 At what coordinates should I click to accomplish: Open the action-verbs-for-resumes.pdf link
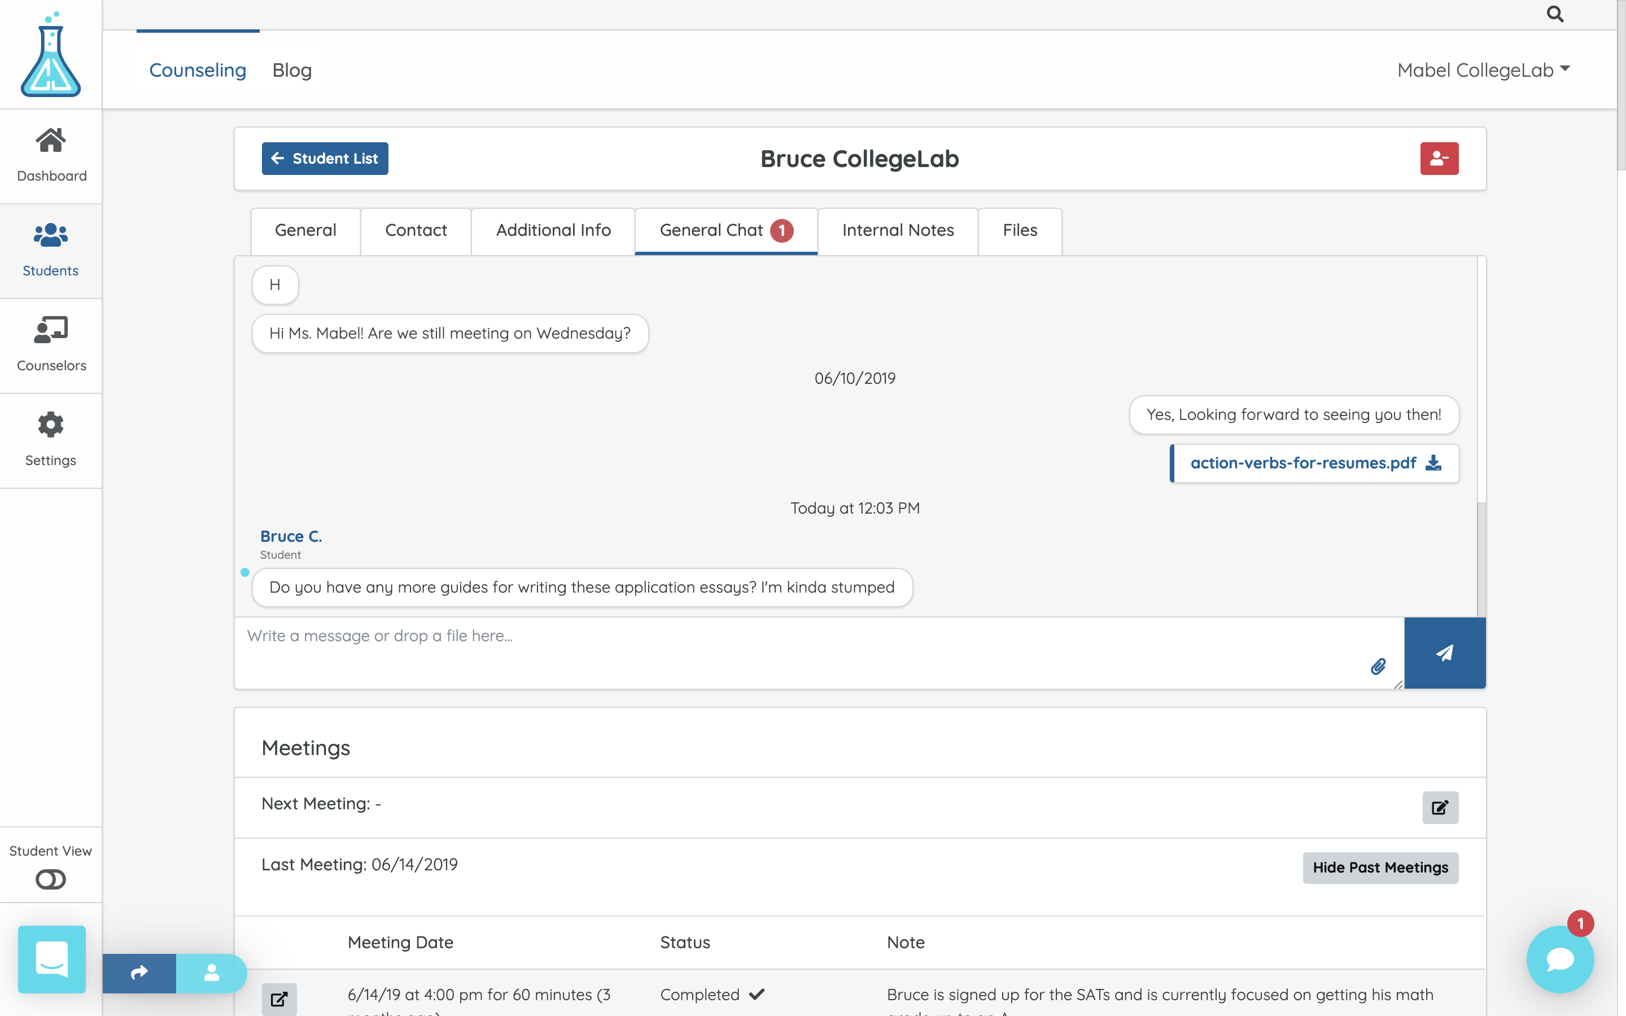point(1303,463)
